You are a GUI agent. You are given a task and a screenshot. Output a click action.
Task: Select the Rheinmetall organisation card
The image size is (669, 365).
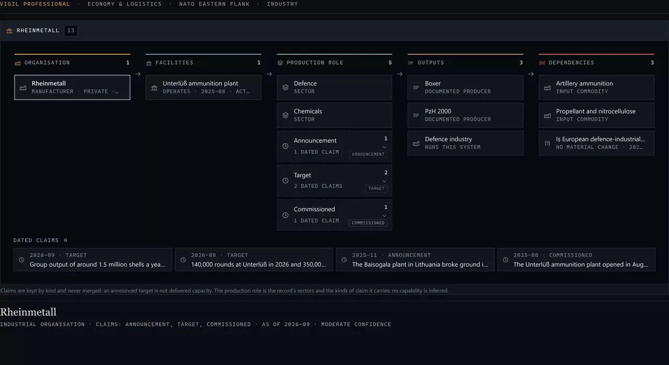click(72, 87)
